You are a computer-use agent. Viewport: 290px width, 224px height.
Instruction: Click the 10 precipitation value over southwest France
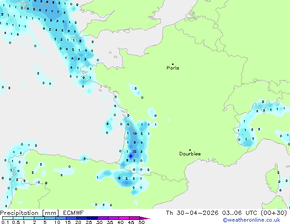click(135, 133)
